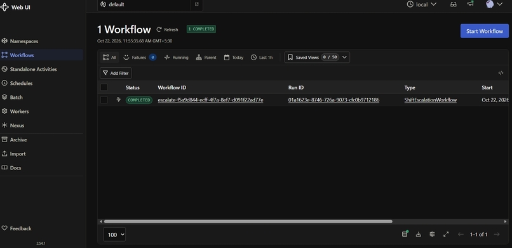
Task: Select the Running filter tab
Action: click(176, 57)
